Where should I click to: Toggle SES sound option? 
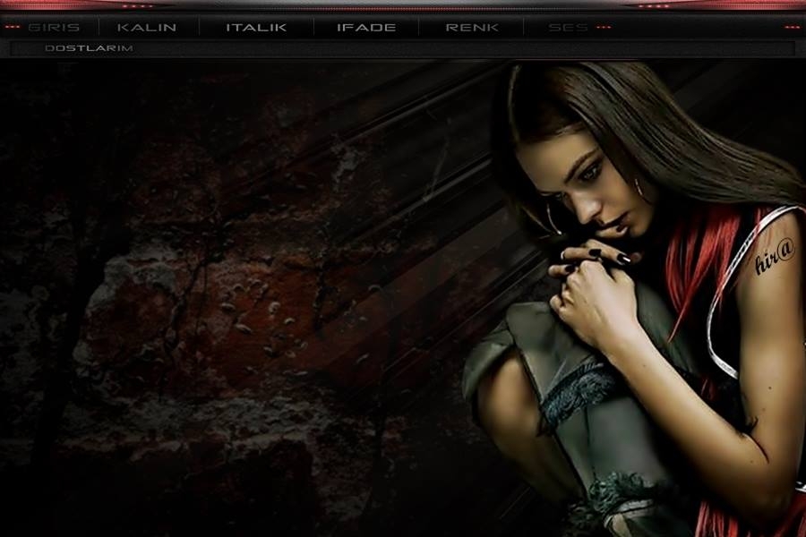coord(568,27)
